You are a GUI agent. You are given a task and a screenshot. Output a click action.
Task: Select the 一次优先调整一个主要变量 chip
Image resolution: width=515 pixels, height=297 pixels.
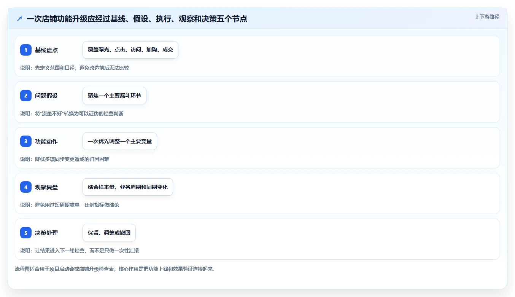pyautogui.click(x=120, y=141)
